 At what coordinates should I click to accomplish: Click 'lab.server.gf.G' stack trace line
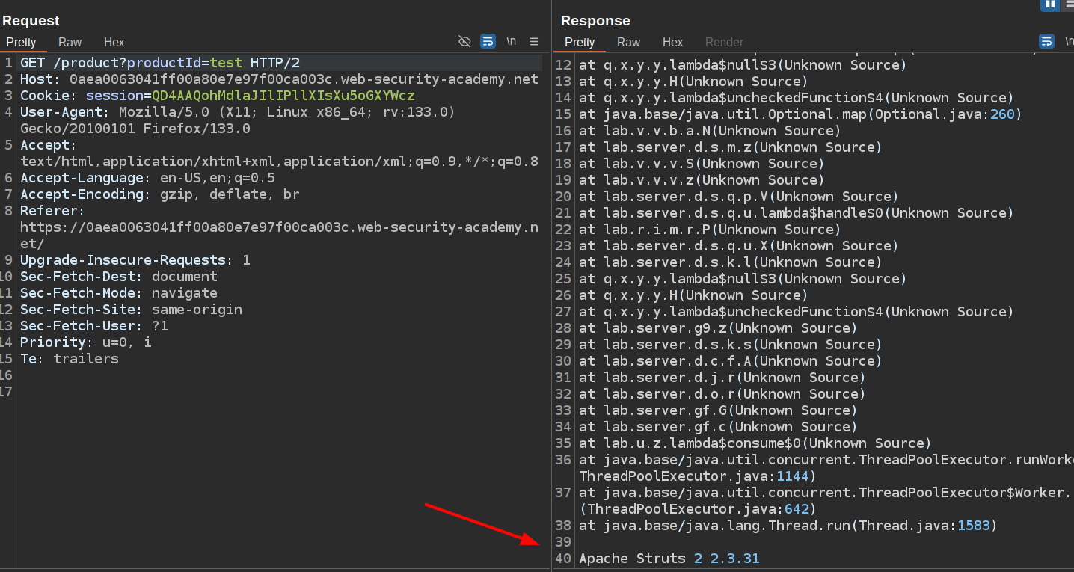(x=718, y=410)
